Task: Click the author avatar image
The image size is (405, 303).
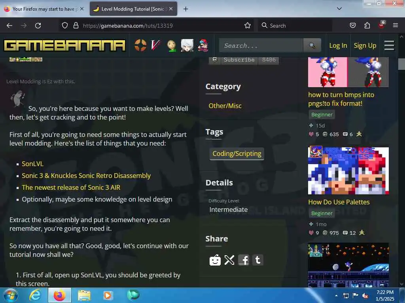Action: pyautogui.click(x=17, y=98)
